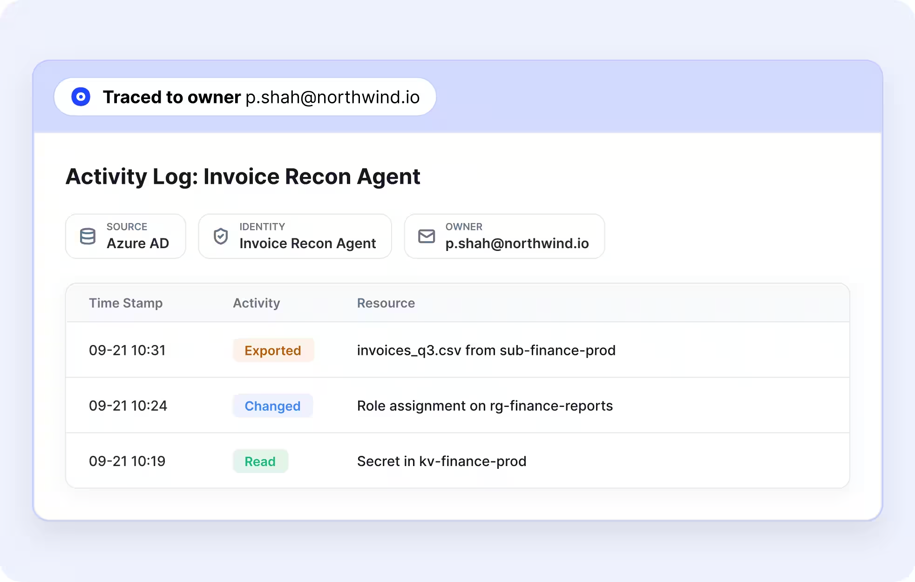Click the 09-21 10:24 timestamp
The width and height of the screenshot is (915, 582).
[x=128, y=406]
